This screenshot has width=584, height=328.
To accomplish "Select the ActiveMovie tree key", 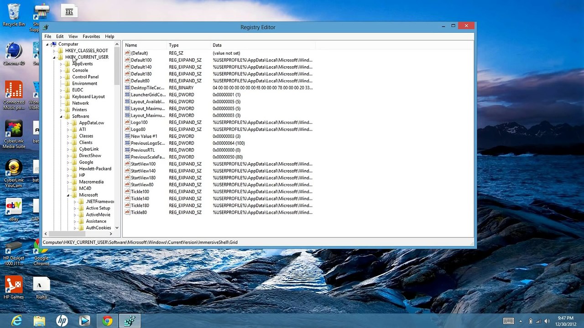I will tap(98, 215).
